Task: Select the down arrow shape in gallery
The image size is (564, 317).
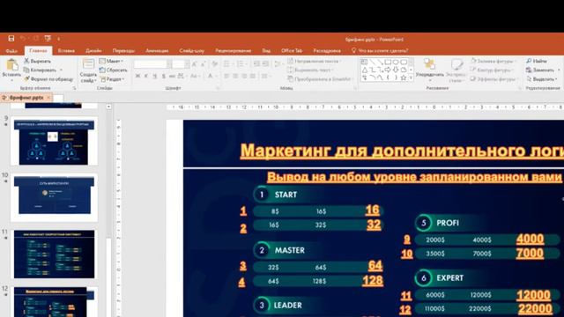Action: pos(396,70)
